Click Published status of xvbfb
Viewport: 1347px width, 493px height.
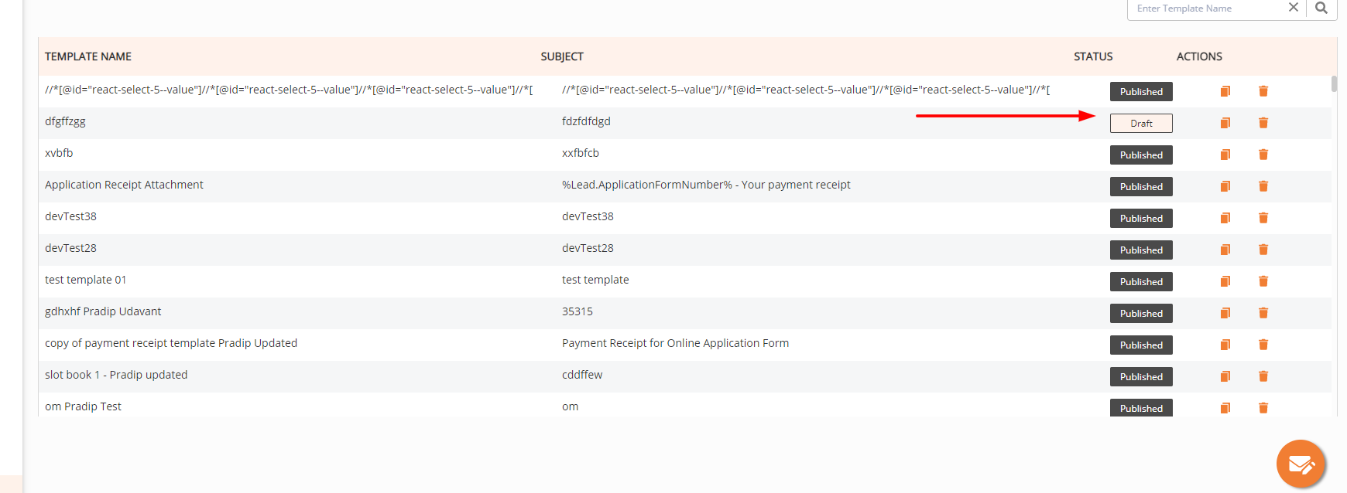point(1141,155)
